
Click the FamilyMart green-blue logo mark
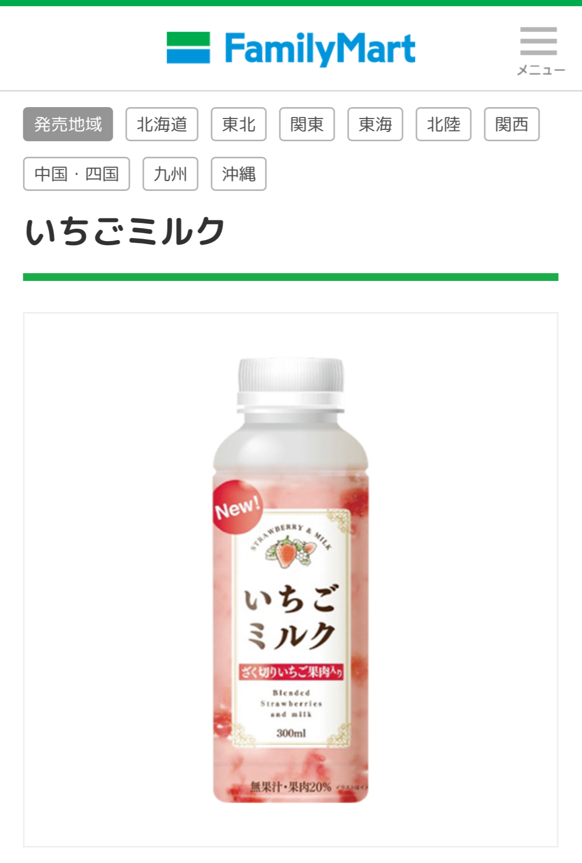(x=188, y=48)
